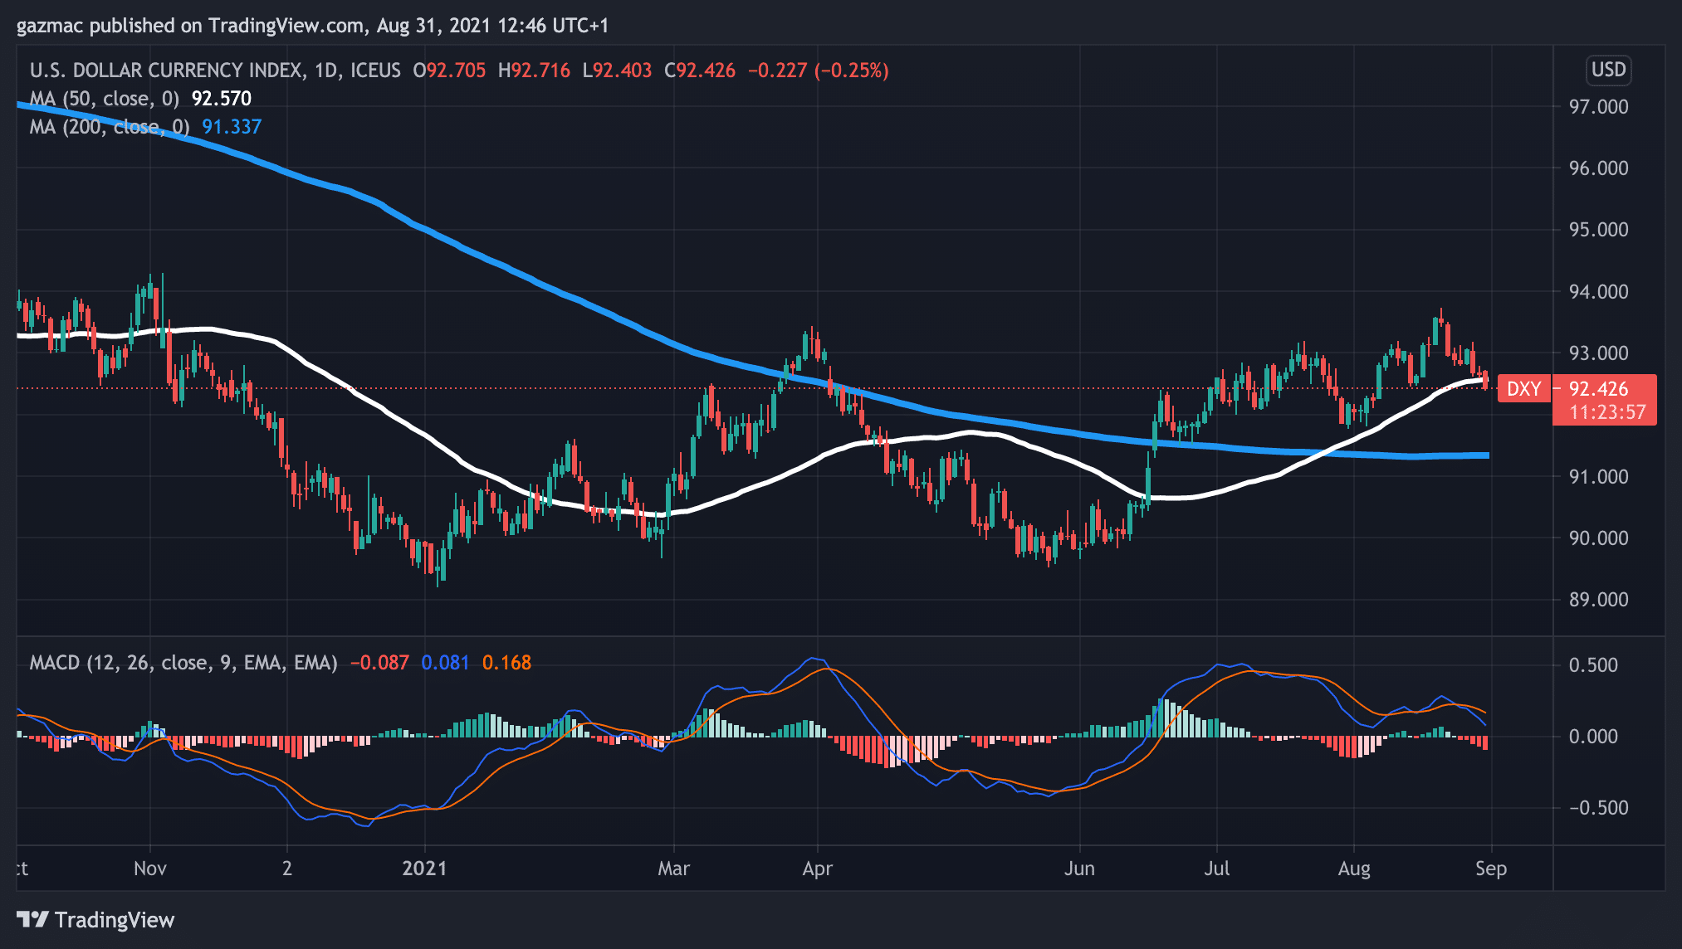Click the MA 50 value 92.570
This screenshot has width=1682, height=949.
click(x=222, y=99)
